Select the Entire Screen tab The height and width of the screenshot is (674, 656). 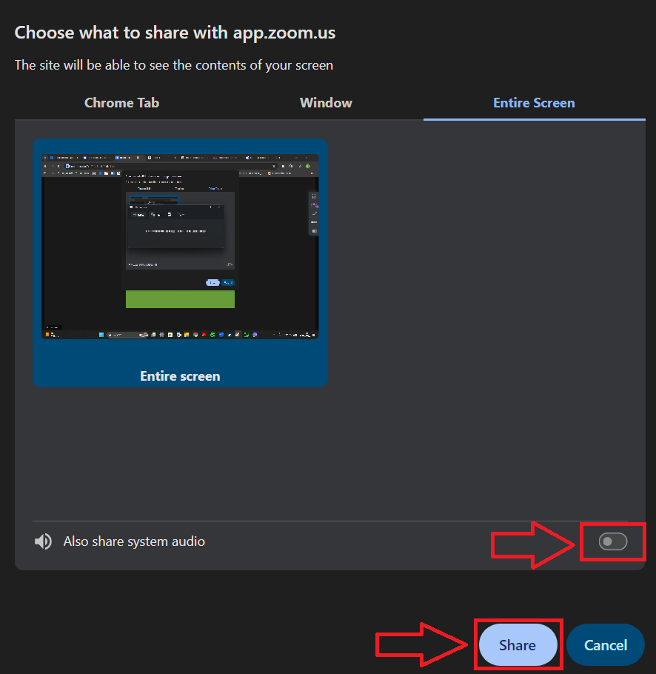[x=534, y=103]
